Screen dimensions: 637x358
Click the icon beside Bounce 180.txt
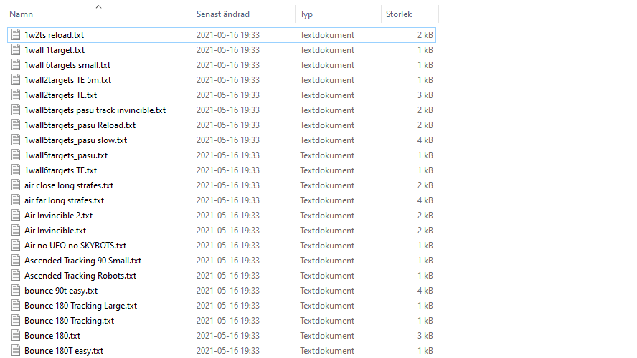pos(16,336)
